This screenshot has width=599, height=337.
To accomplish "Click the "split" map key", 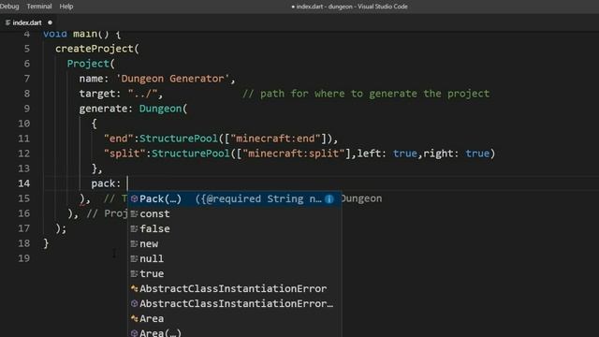I will click(124, 154).
